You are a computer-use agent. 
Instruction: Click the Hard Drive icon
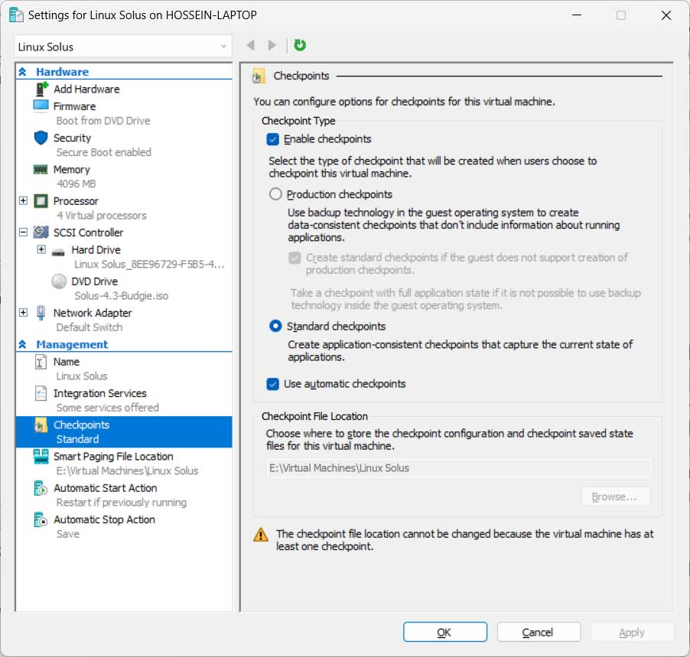[x=58, y=252]
